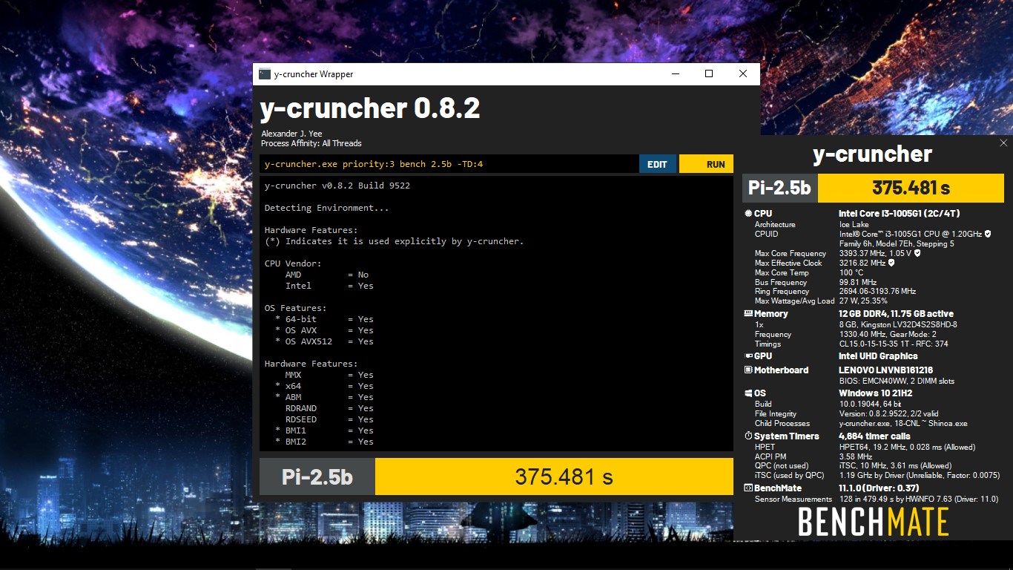1013x570 pixels.
Task: Click the 375.481 s score in BenchMate panel
Action: [x=911, y=188]
